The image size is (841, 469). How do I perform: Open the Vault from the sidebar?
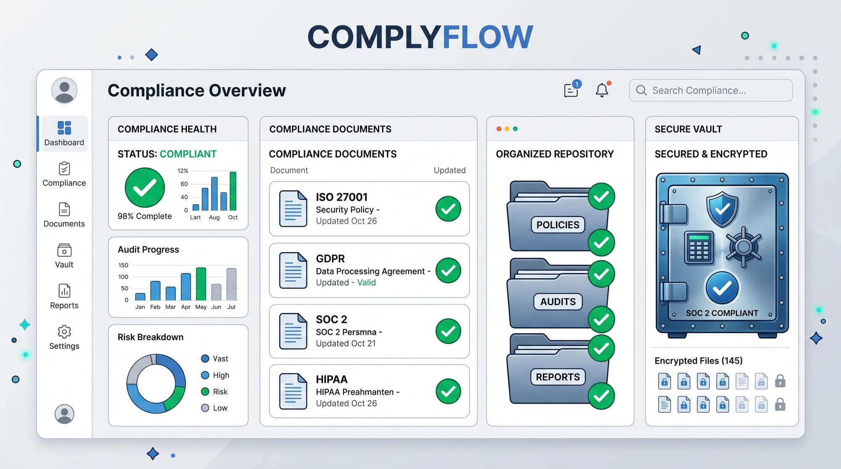pyautogui.click(x=63, y=255)
